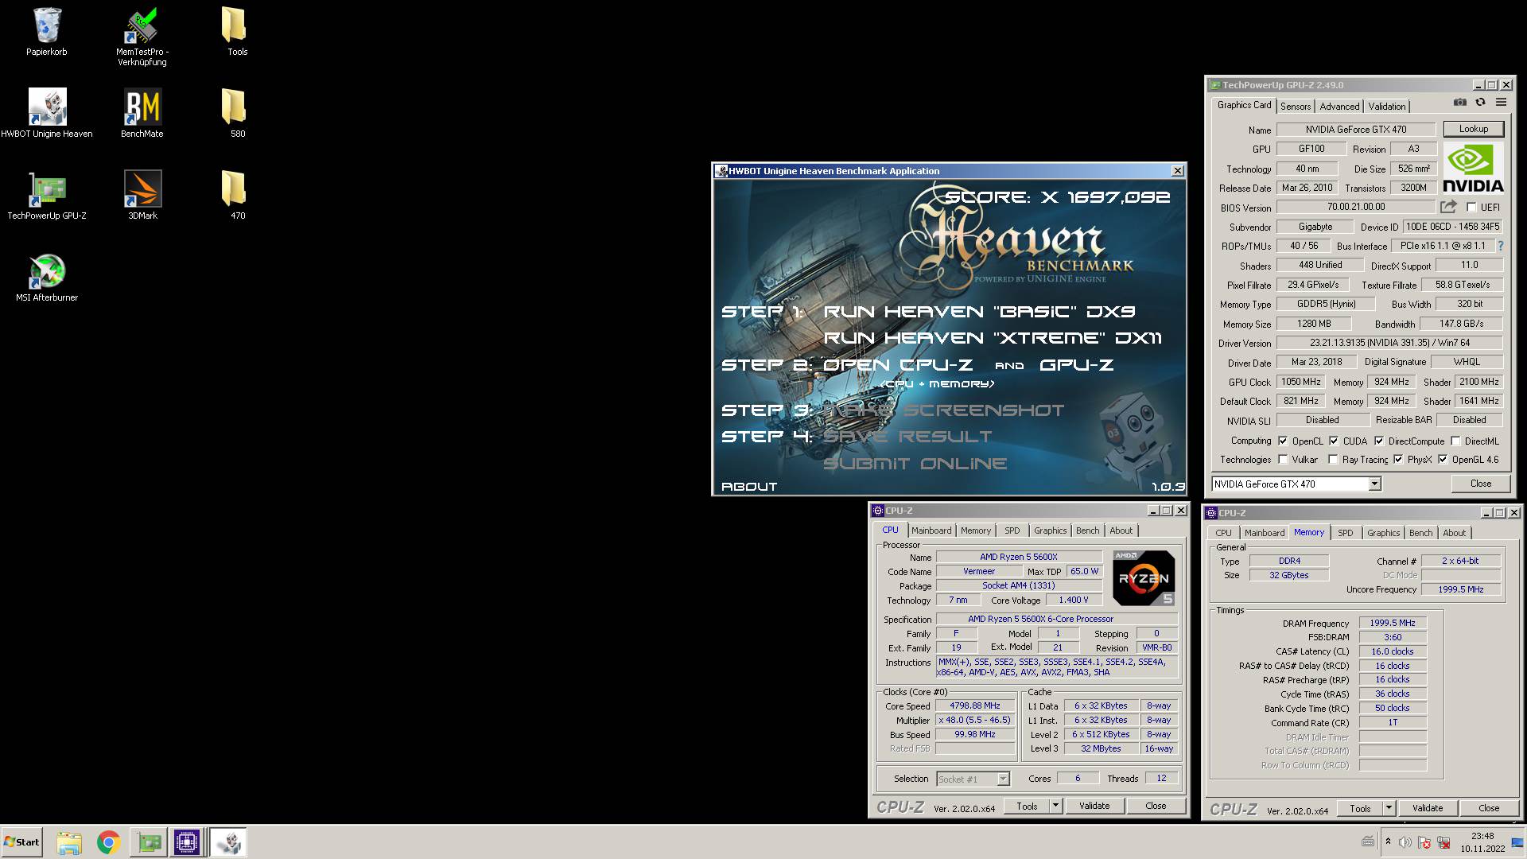The height and width of the screenshot is (859, 1527).
Task: Click the GPU name field NVIDIA GeForce GTX 470
Action: pos(1355,130)
